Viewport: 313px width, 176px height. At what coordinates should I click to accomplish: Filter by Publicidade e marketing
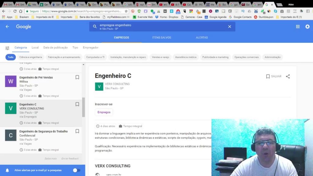[x=215, y=57]
